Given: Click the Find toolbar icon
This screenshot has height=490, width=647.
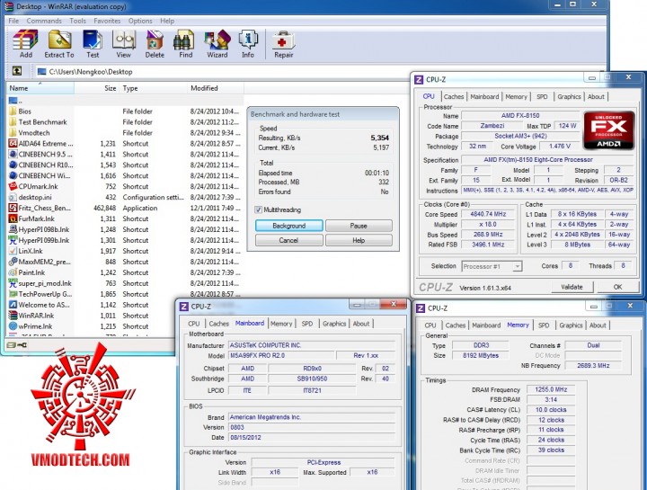Looking at the screenshot, I should [185, 40].
